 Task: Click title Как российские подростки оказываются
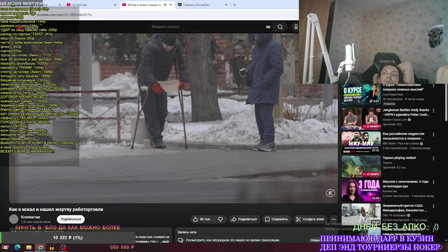404,136
